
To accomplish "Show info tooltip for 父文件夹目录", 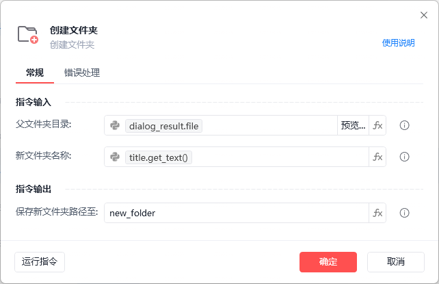I will [404, 125].
